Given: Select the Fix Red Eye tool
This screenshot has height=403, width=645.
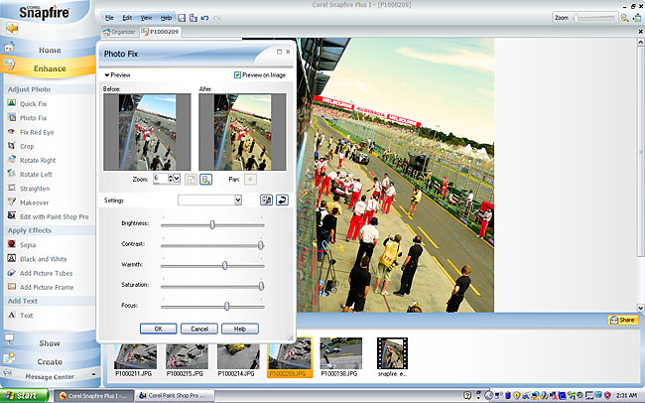Looking at the screenshot, I should (35, 132).
